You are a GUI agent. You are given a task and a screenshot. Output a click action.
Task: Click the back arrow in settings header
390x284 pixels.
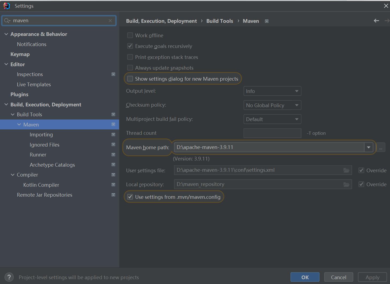376,21
